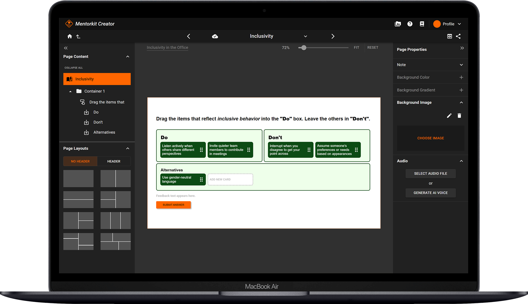Go to next page arrow

coord(333,36)
